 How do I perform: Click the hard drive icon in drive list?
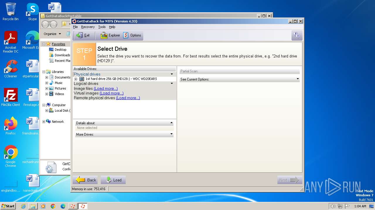point(82,79)
